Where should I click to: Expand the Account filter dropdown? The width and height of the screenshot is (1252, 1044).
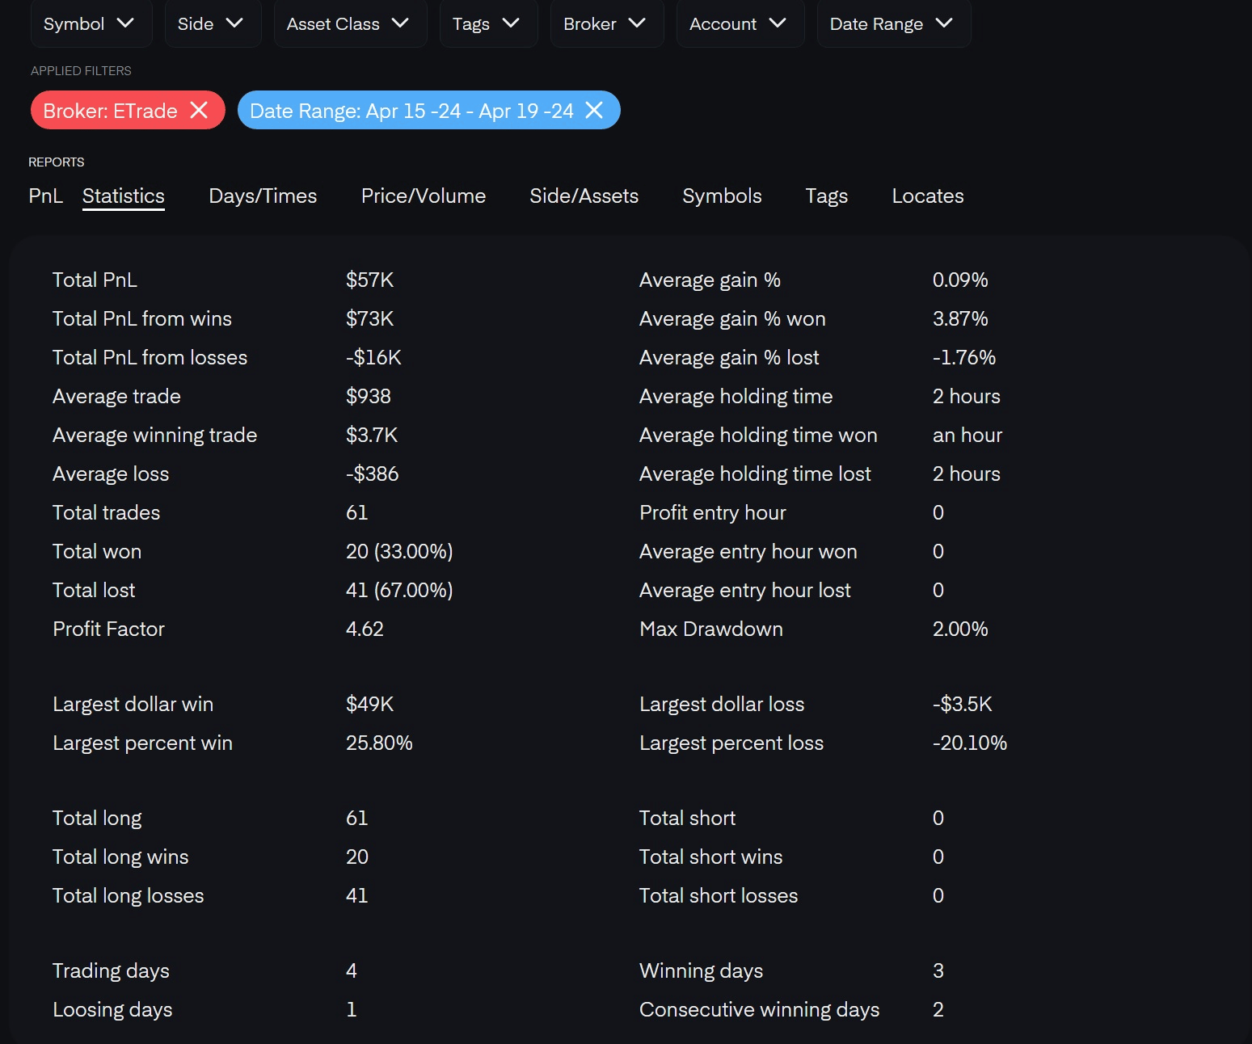[x=739, y=24]
